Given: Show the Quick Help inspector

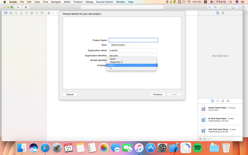Looking at the screenshot, I should click(223, 13).
